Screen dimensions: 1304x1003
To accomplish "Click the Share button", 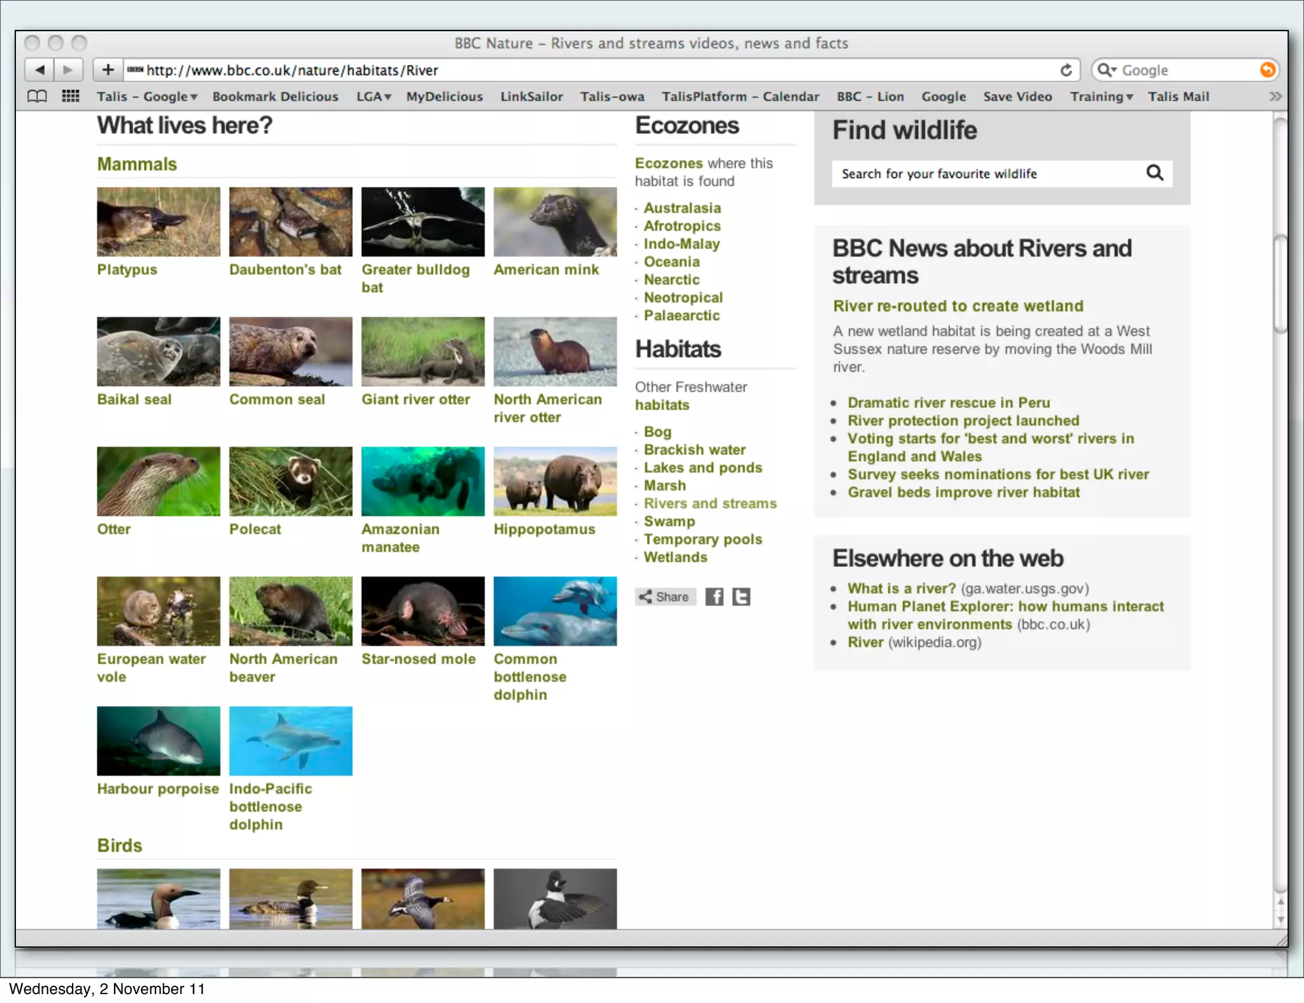I will tap(665, 597).
